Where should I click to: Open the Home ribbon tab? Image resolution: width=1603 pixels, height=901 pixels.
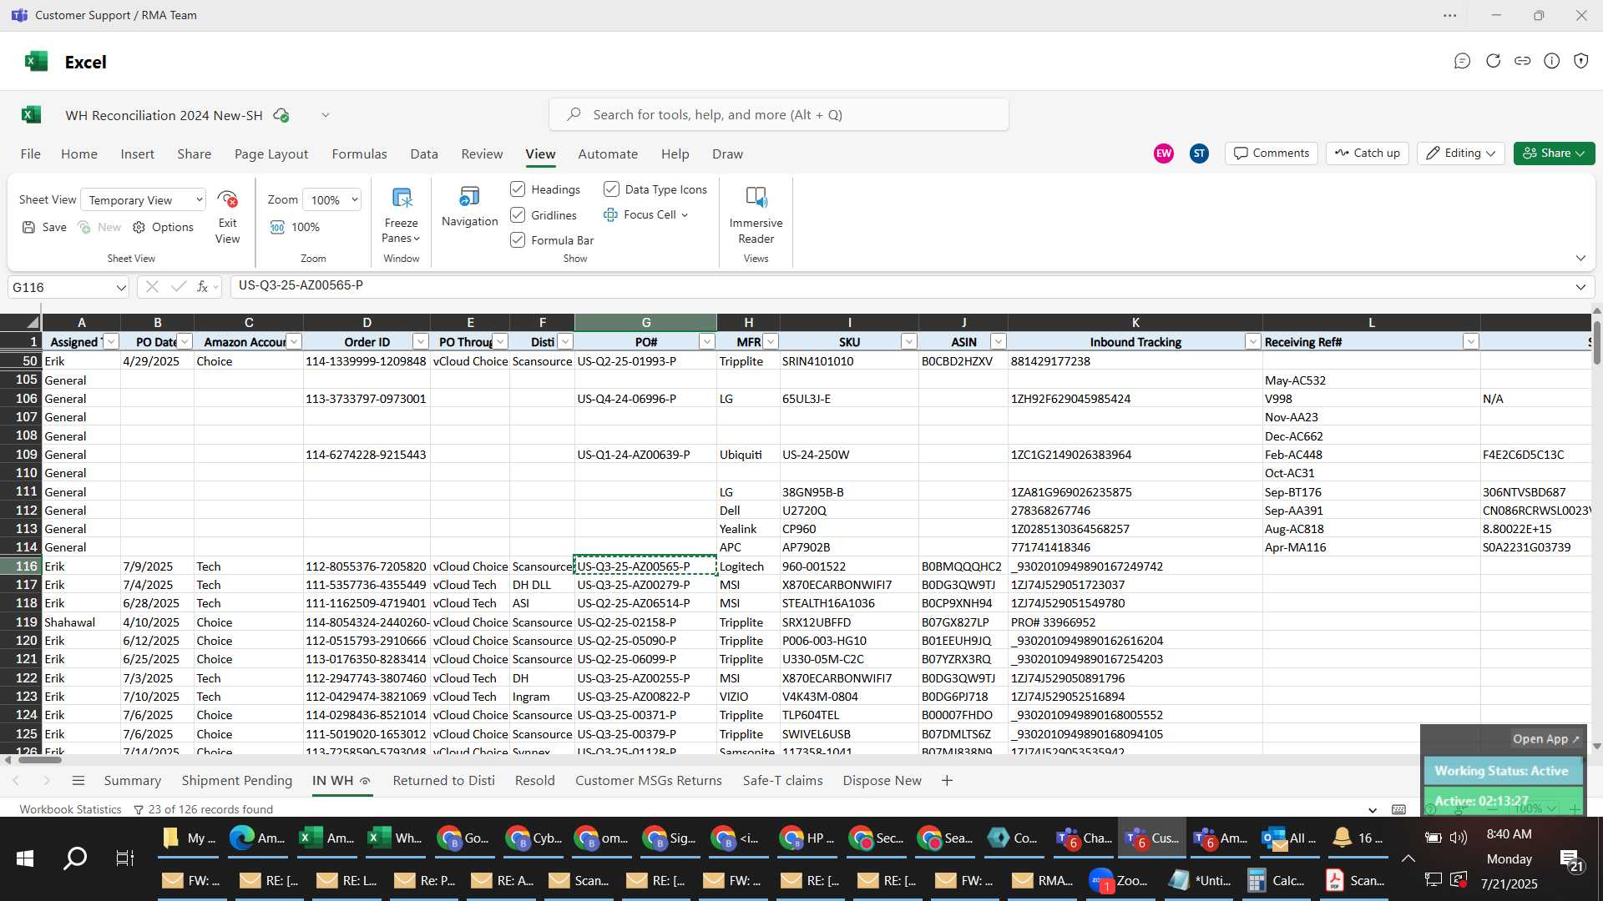pyautogui.click(x=79, y=154)
